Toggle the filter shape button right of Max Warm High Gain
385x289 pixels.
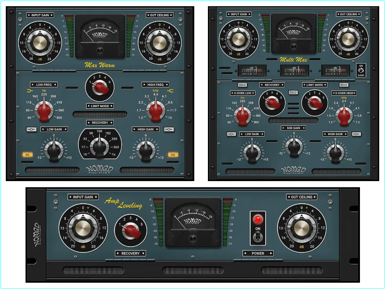[169, 129]
